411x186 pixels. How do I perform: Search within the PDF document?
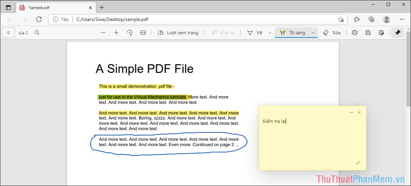tap(37, 33)
